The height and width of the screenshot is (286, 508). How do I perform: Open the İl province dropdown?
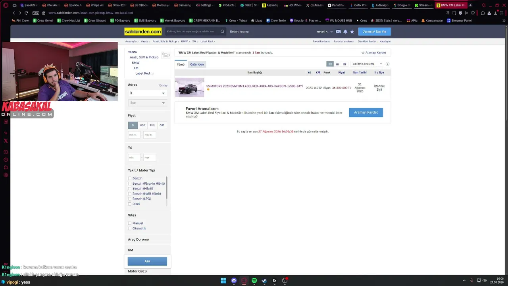147,93
